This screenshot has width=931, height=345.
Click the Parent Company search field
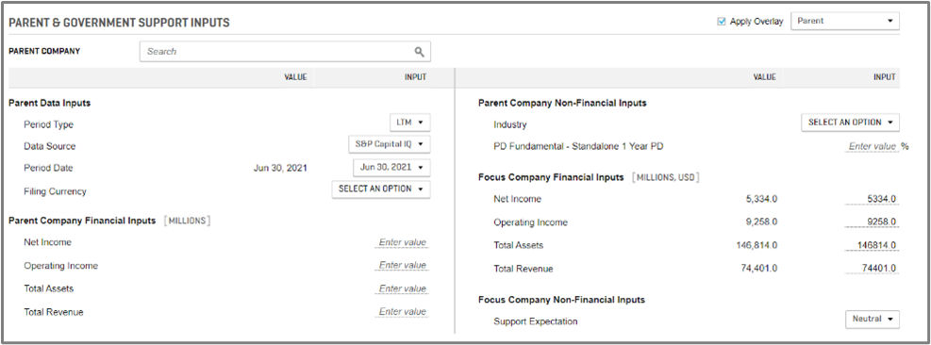coord(285,52)
